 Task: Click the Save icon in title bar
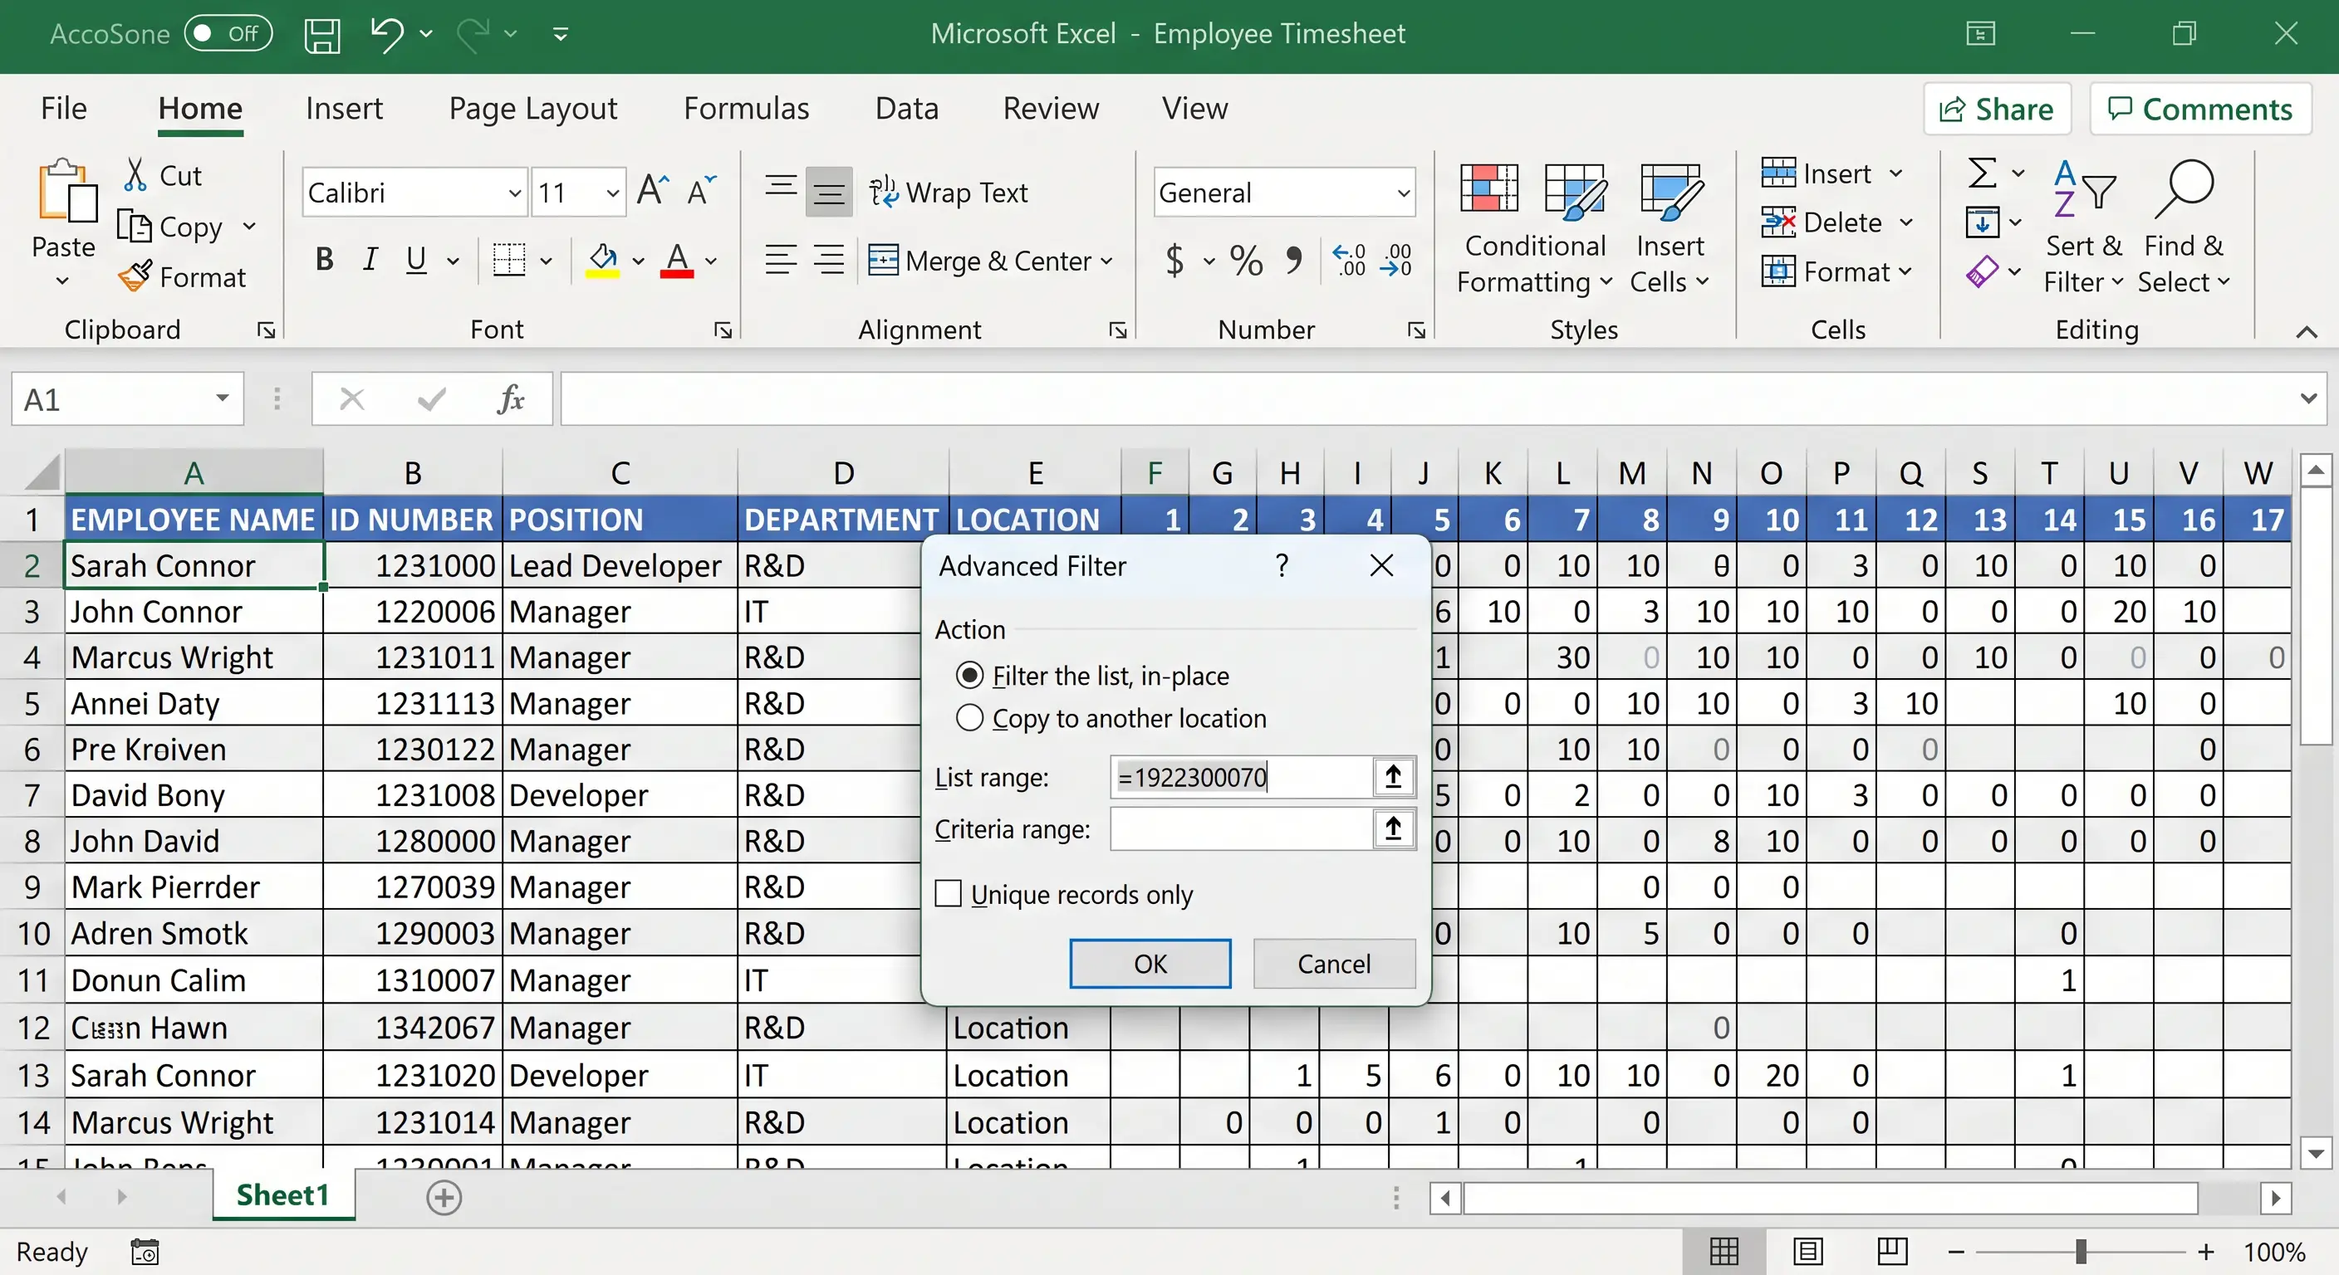(321, 35)
